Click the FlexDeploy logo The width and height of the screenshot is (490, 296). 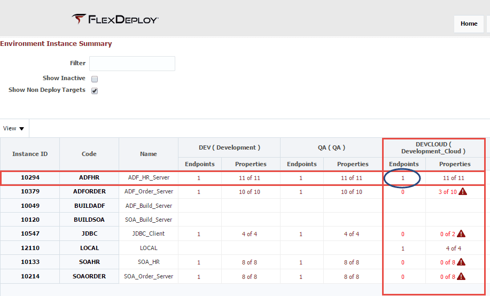pyautogui.click(x=115, y=19)
